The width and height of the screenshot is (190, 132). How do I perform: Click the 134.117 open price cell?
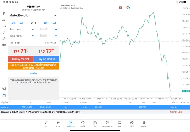[99, 107]
